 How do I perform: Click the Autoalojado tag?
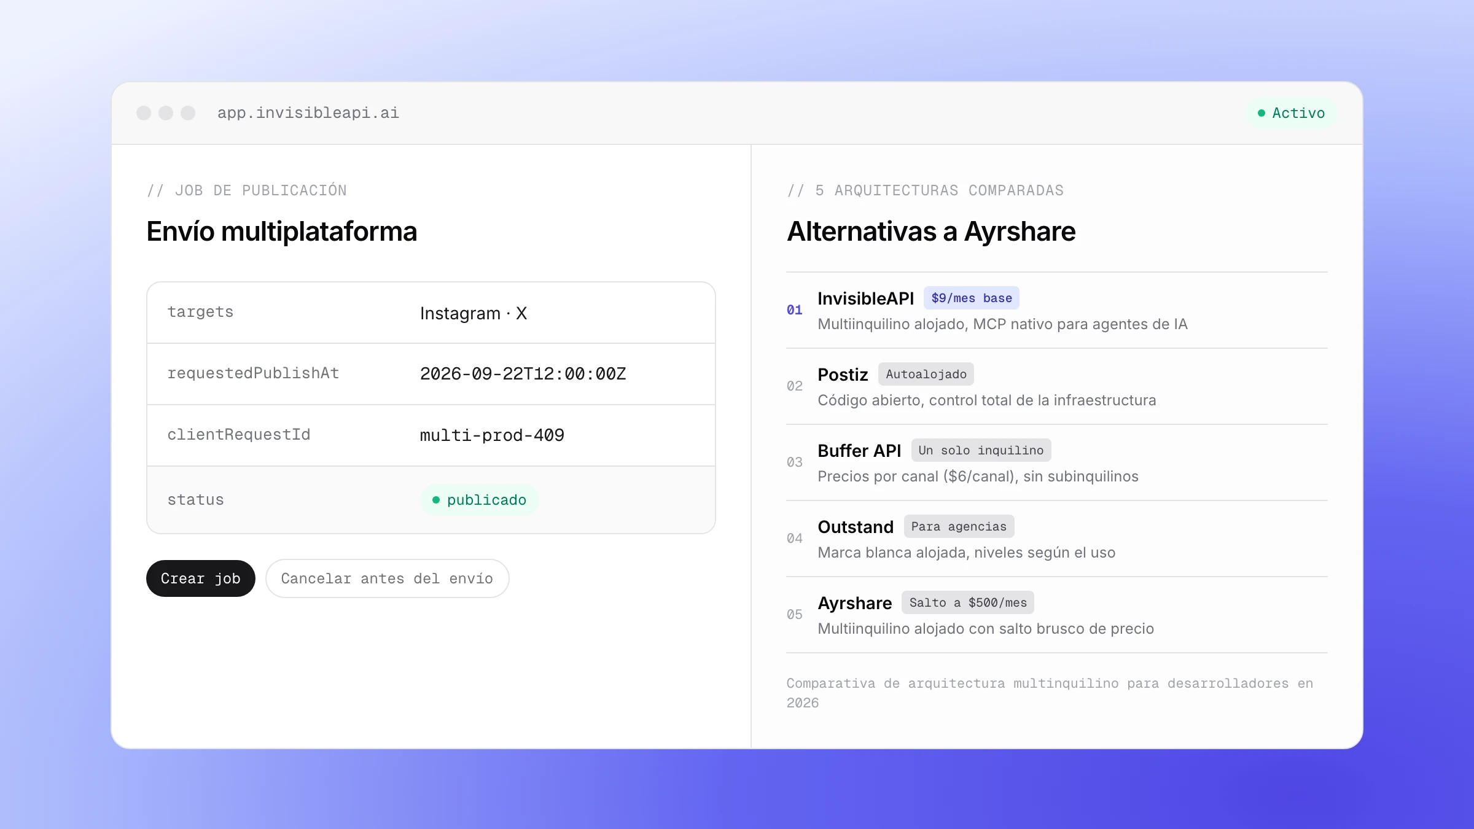(x=926, y=374)
